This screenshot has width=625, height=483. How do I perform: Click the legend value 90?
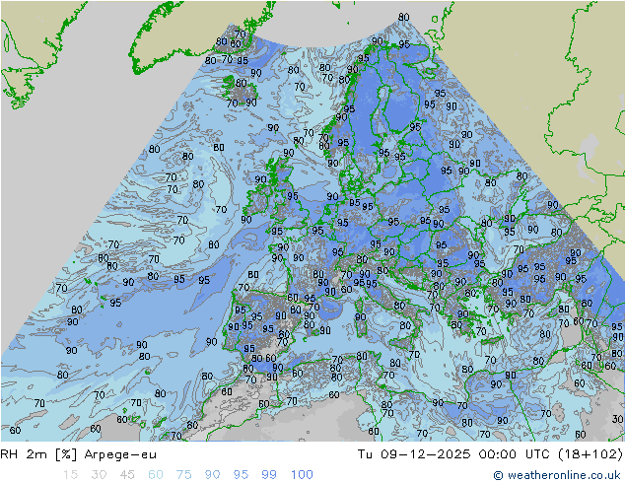coord(212,475)
